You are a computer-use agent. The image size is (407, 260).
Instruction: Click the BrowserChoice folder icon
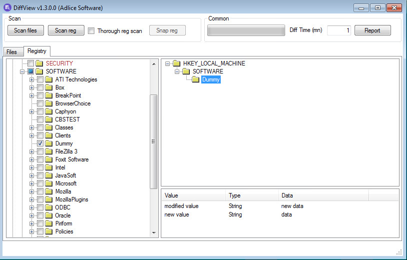tap(49, 103)
